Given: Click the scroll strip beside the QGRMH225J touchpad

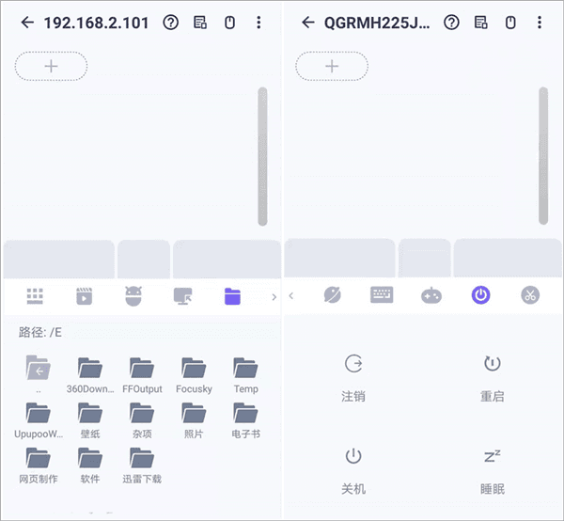Looking at the screenshot, I should 543,156.
